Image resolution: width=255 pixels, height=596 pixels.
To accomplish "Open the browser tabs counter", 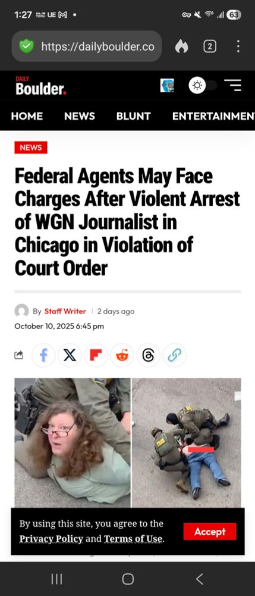I will (210, 46).
